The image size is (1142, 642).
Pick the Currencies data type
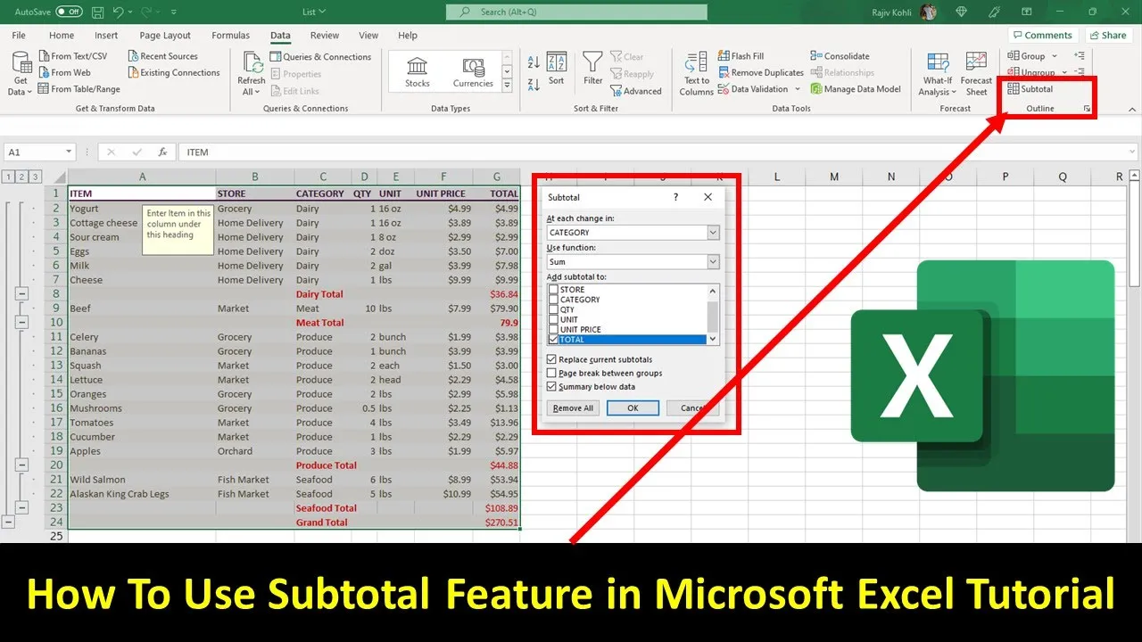[x=473, y=73]
